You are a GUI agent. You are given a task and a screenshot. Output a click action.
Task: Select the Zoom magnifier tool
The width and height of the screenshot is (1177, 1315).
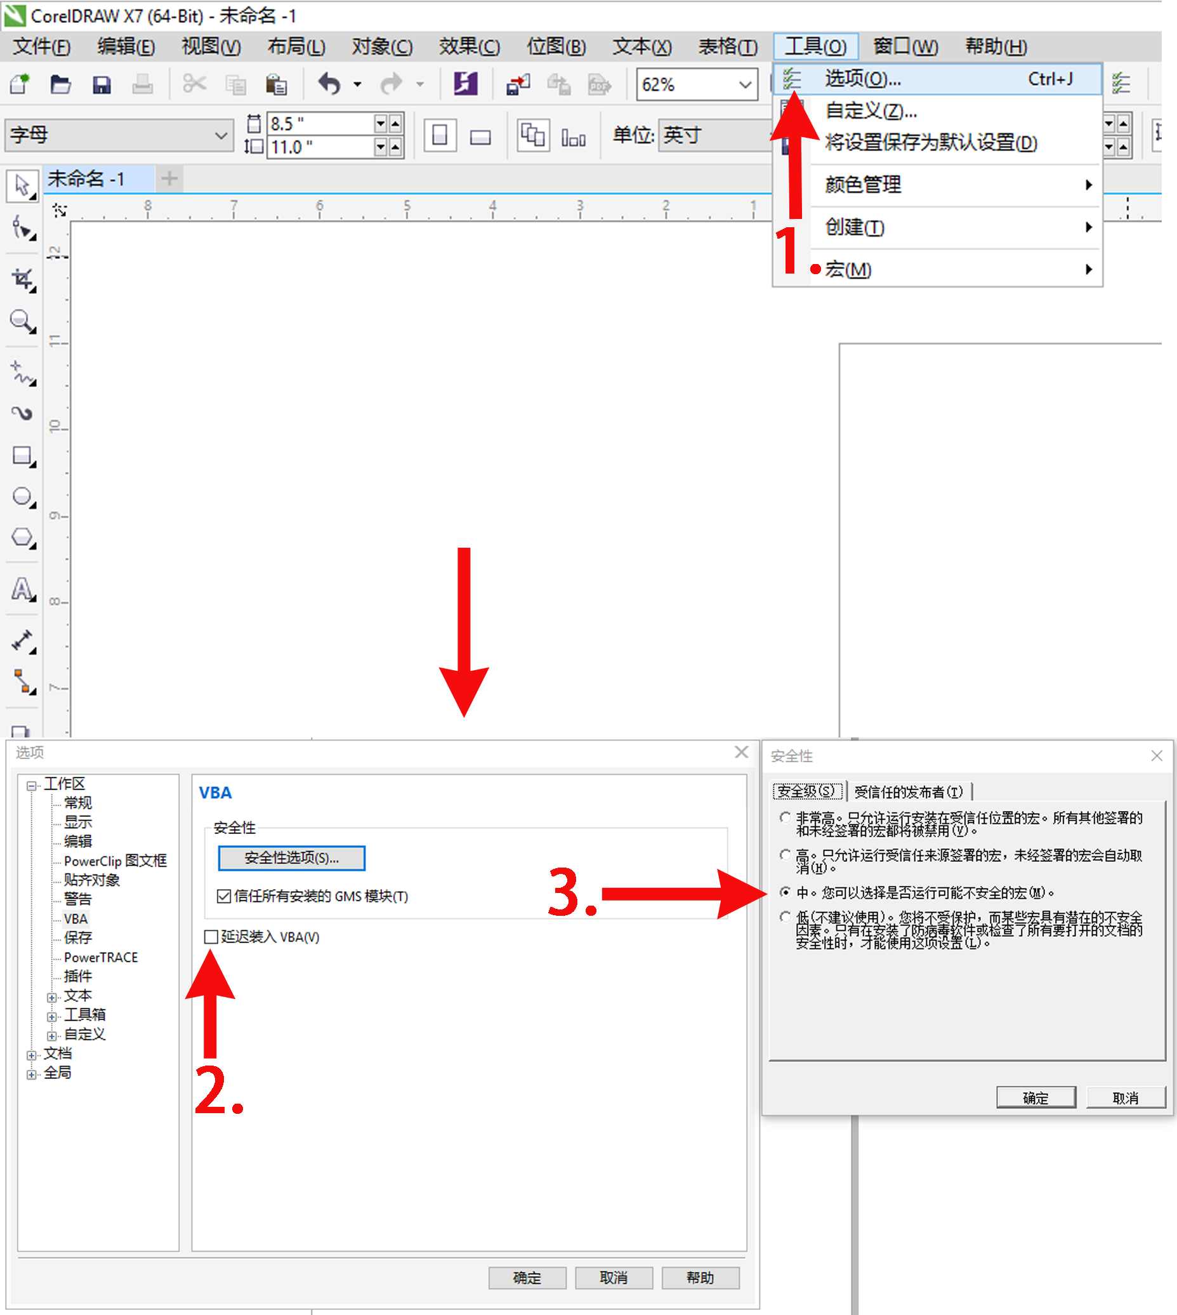(x=23, y=322)
